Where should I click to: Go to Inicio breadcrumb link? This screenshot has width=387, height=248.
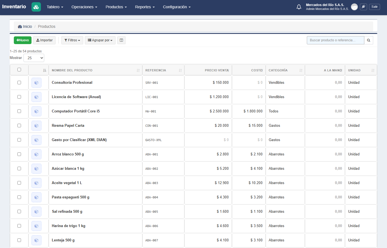[x=25, y=26]
